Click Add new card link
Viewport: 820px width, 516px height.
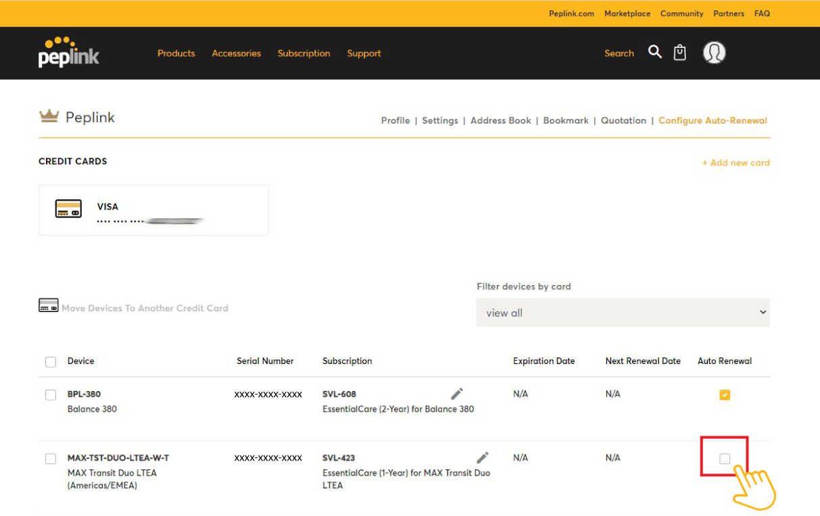coord(735,163)
